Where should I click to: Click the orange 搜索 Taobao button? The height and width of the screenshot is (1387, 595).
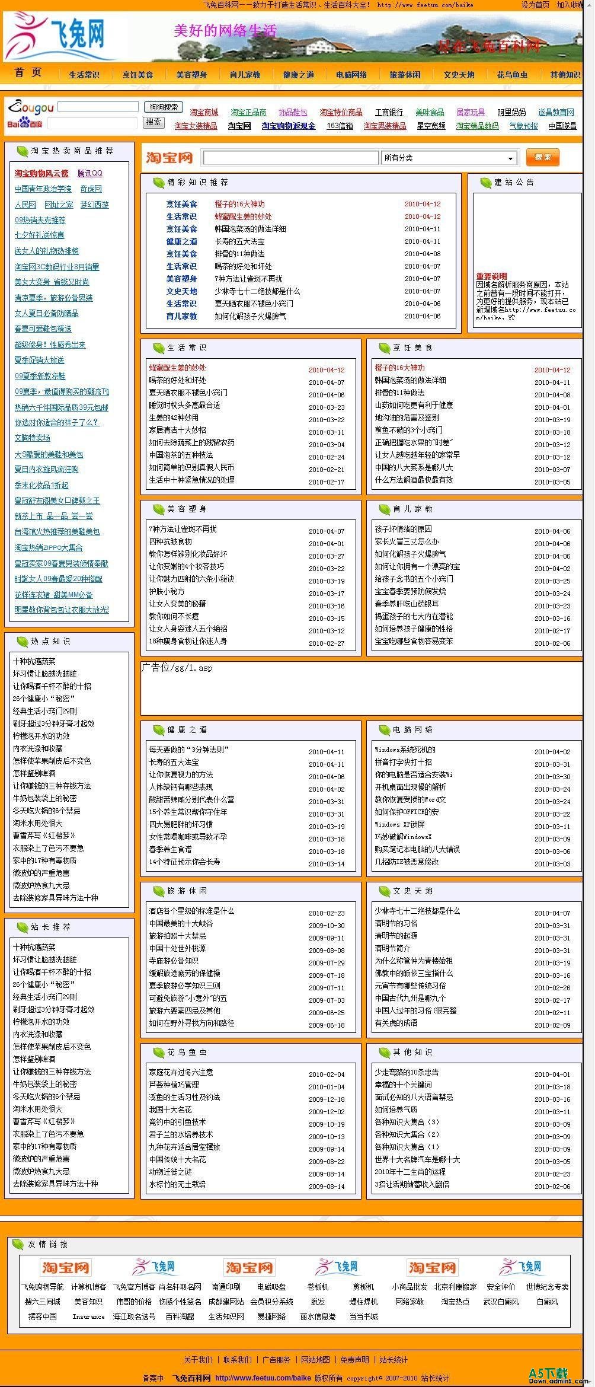(542, 157)
